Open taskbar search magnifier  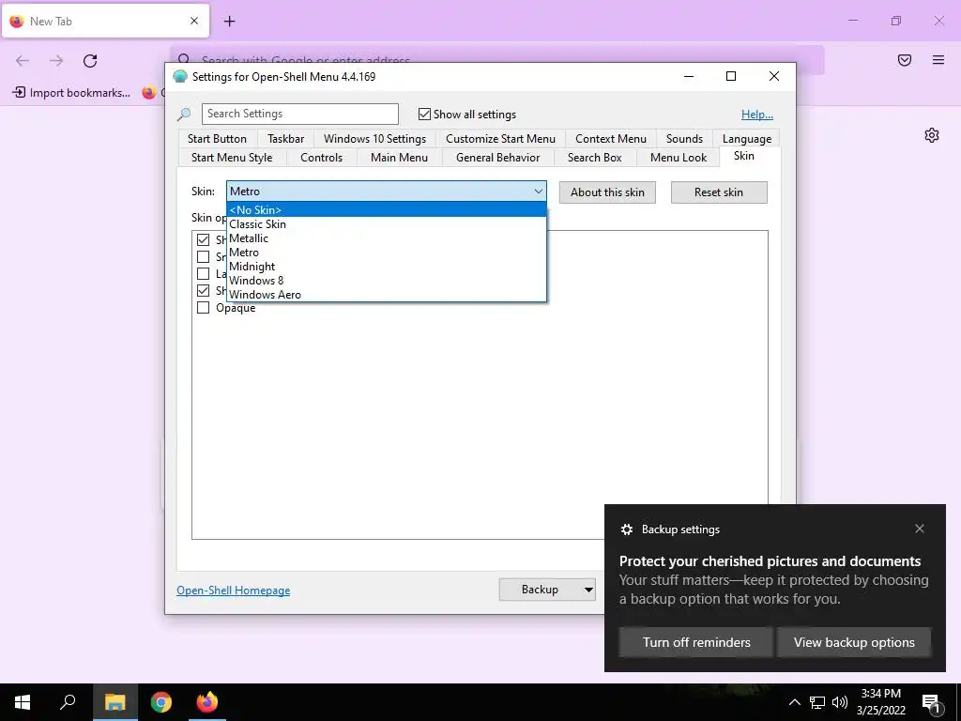click(68, 702)
